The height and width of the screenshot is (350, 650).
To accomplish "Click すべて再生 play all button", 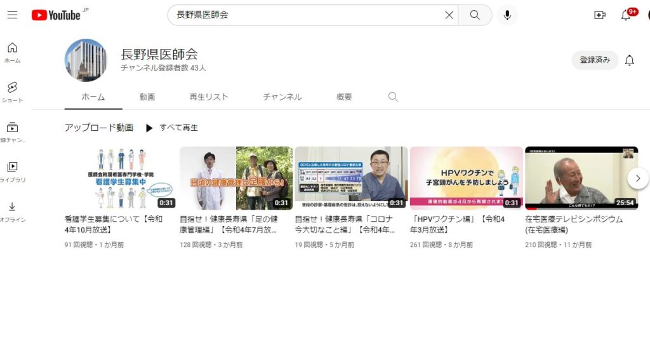I will click(172, 128).
